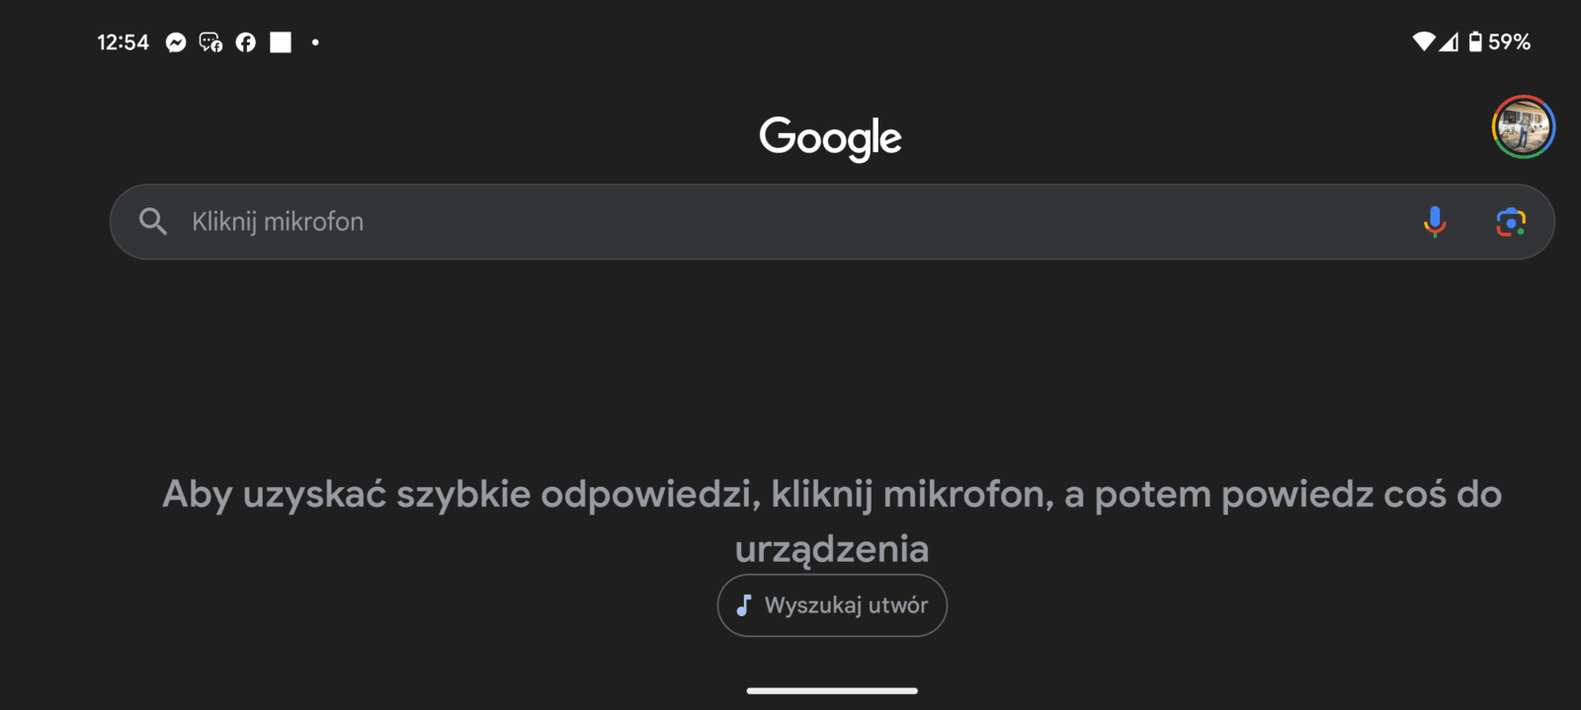1581x710 pixels.
Task: Open the Facebook notification in the status bar
Action: point(246,41)
